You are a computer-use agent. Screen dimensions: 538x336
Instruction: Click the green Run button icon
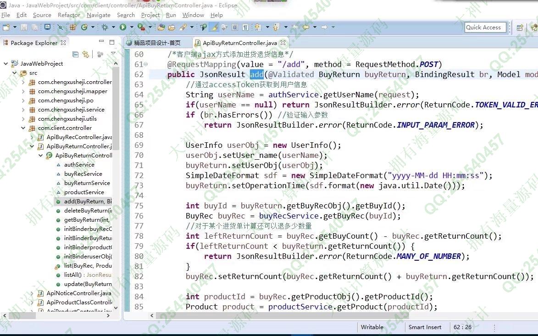point(123,27)
